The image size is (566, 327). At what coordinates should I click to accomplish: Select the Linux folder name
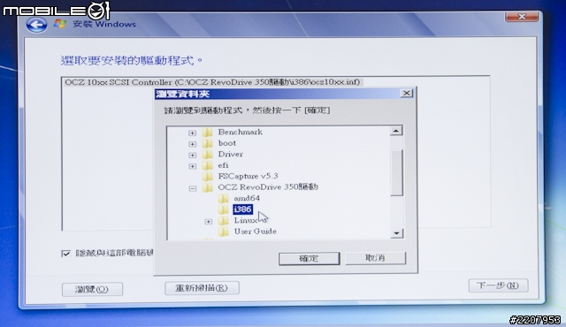pos(246,220)
